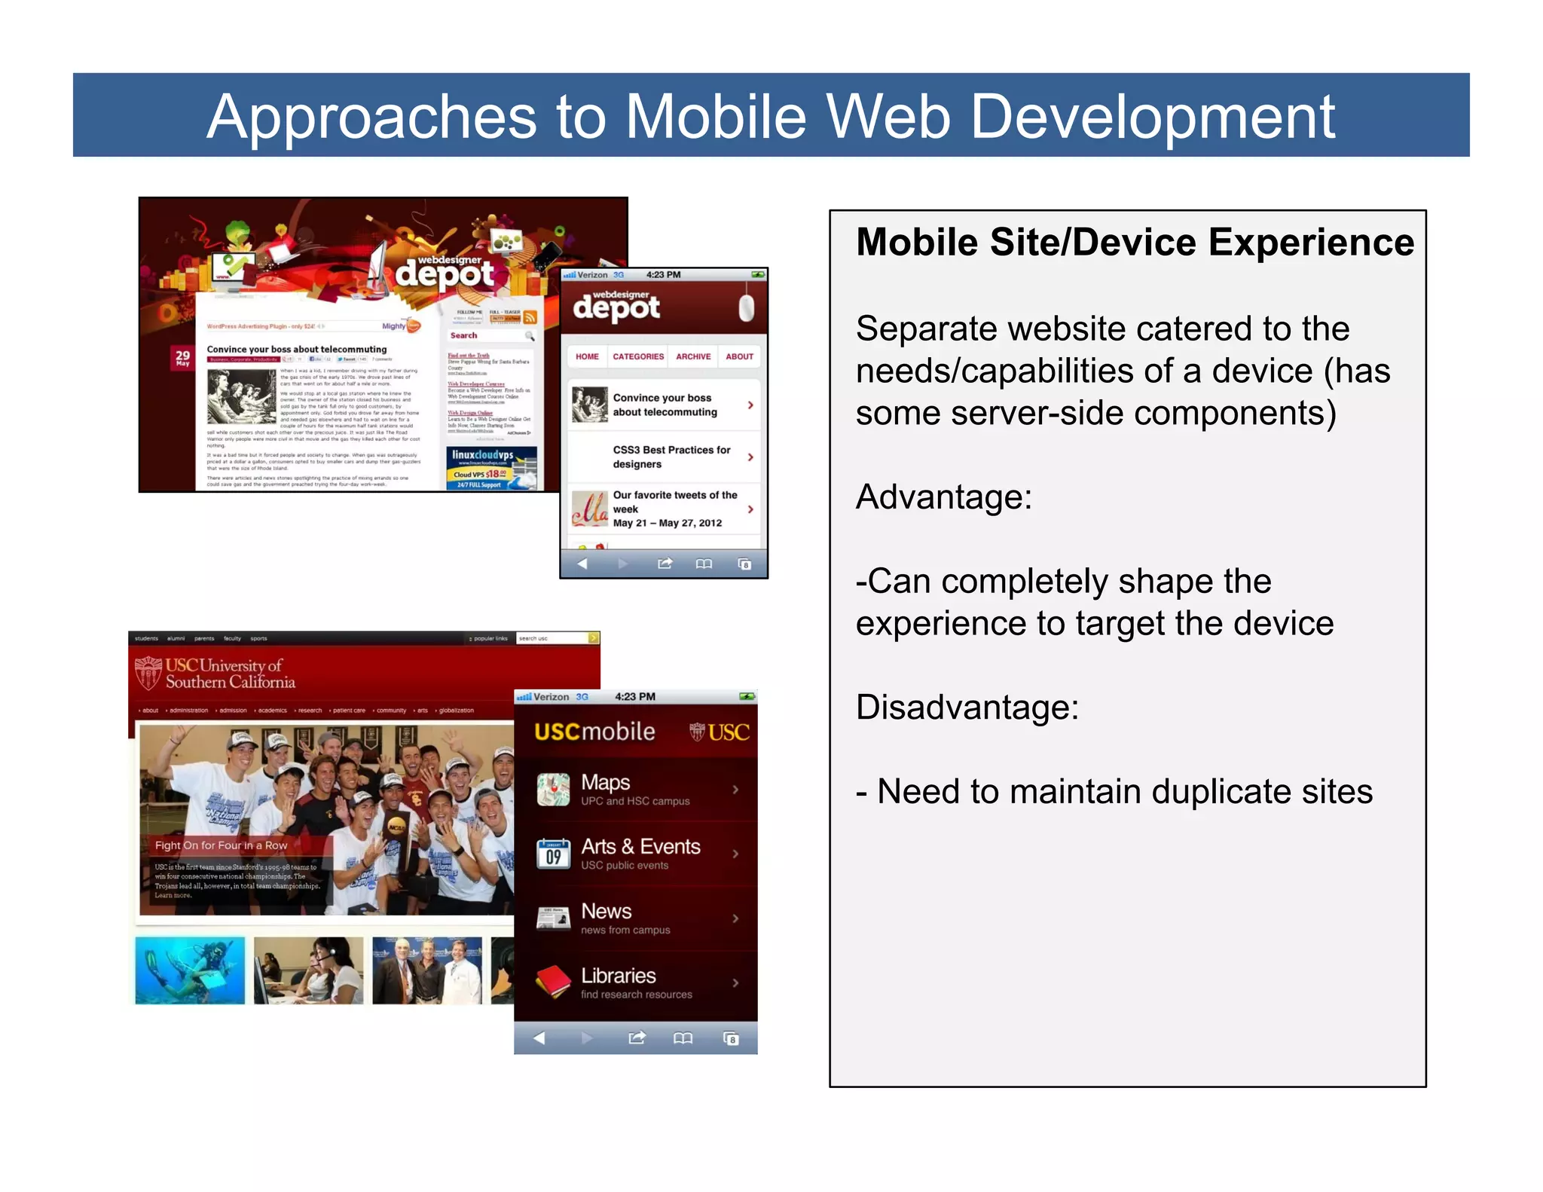The width and height of the screenshot is (1543, 1192).
Task: Tap share icon in USC mobile browser toolbar
Action: click(637, 1038)
